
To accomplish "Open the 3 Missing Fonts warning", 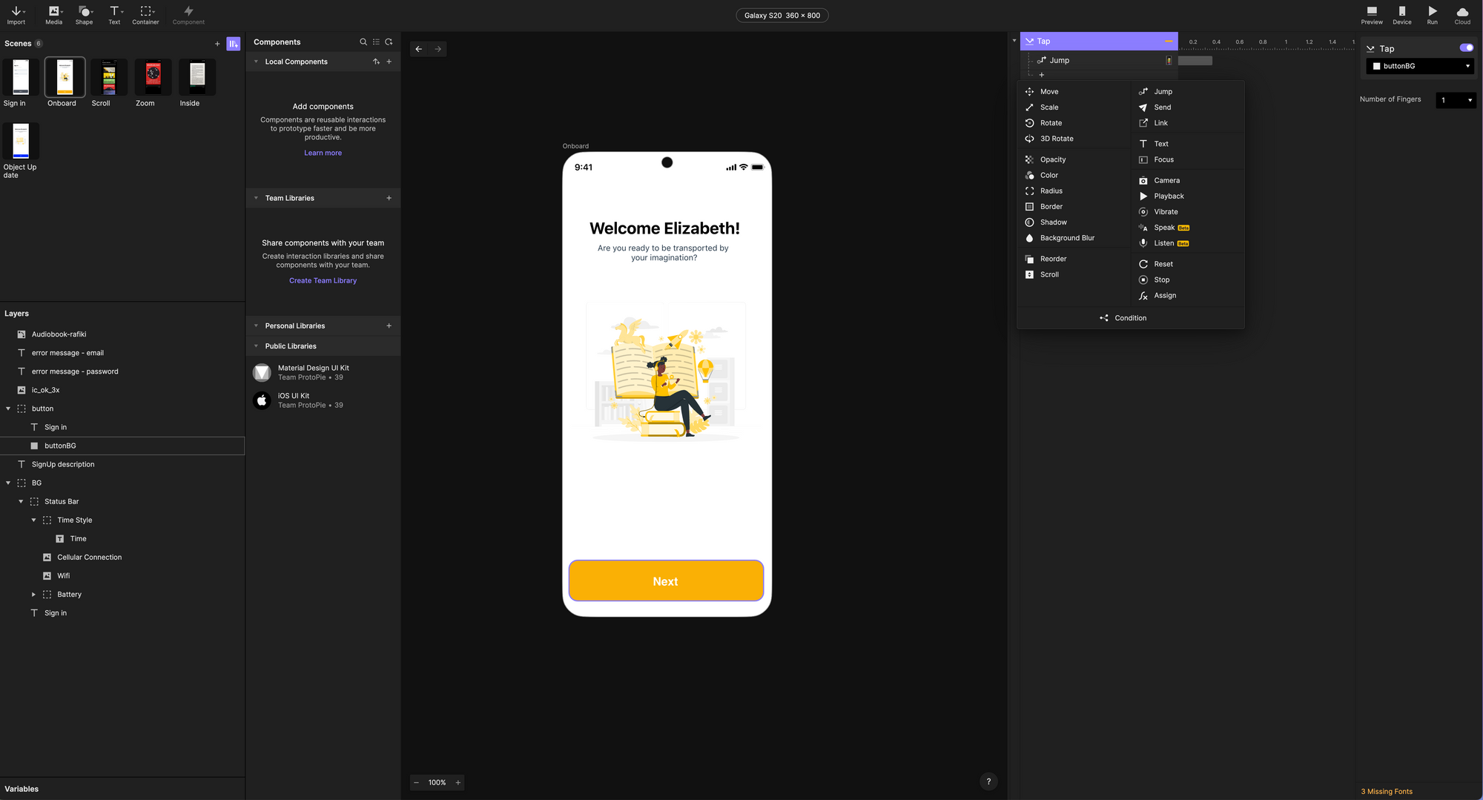I will point(1387,792).
